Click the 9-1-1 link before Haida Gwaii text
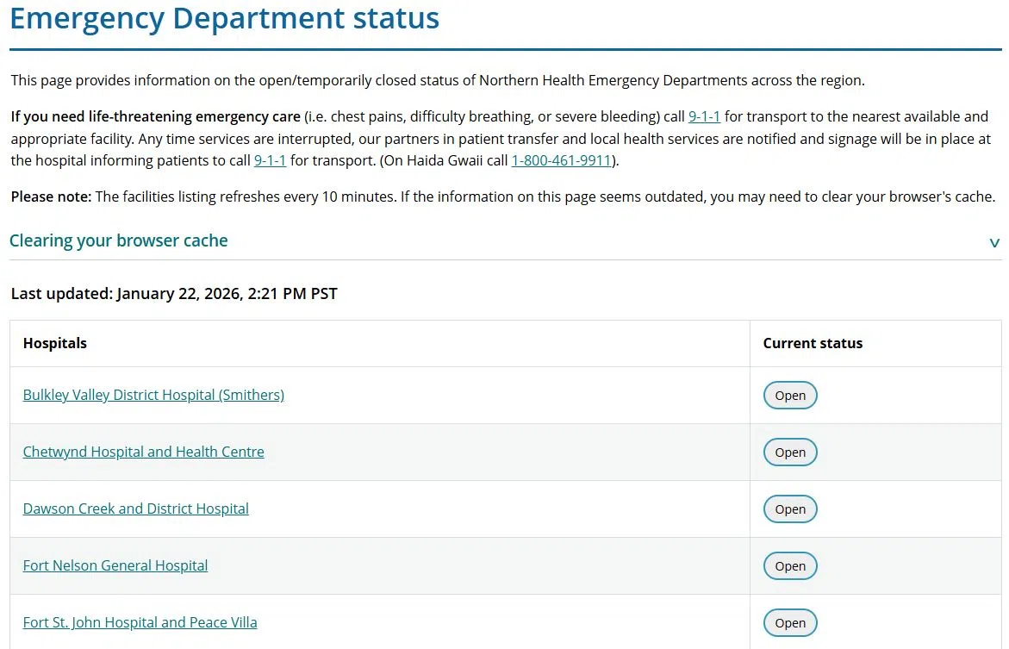Viewport: 1009px width, 649px height. coord(270,160)
